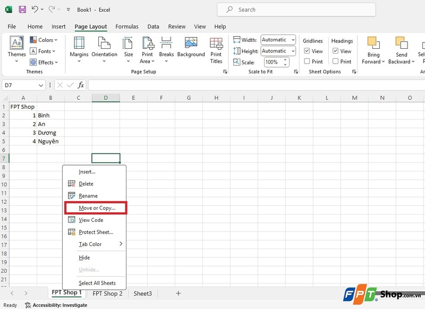The image size is (425, 309).
Task: Switch to the Insert tab
Action: [x=58, y=27]
